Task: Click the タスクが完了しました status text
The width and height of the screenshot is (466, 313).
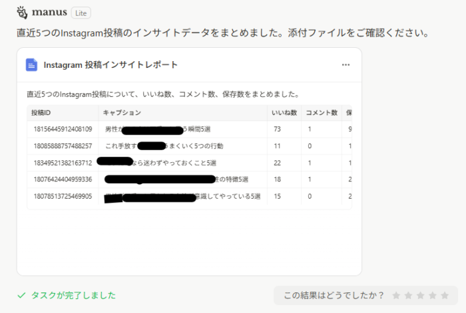Action: click(73, 295)
